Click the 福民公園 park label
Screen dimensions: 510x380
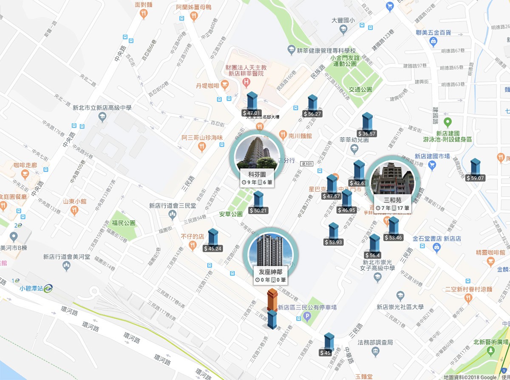124,223
